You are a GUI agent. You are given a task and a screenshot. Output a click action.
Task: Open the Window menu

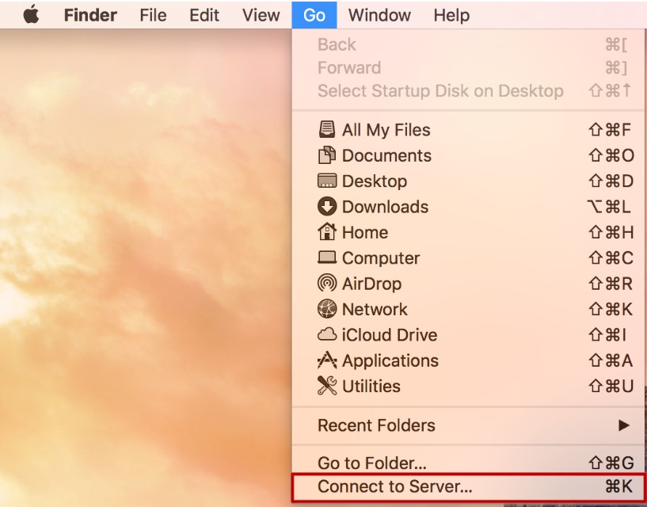[379, 15]
